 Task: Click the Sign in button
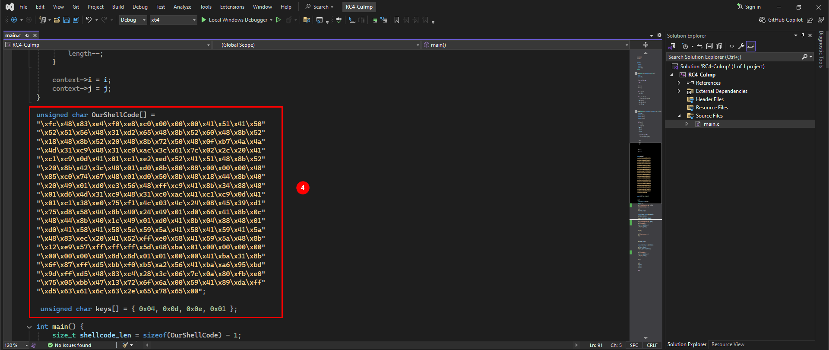pyautogui.click(x=749, y=7)
